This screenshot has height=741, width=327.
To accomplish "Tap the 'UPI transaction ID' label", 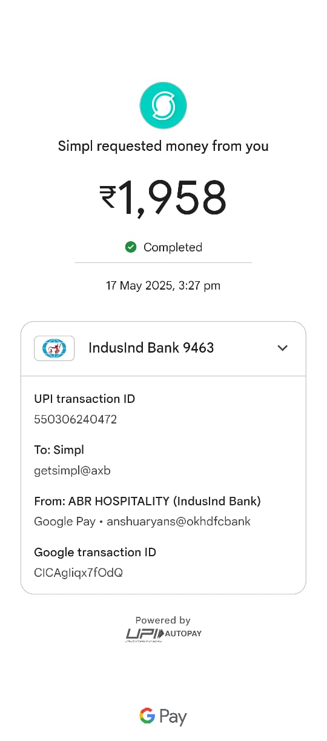I will pos(84,399).
